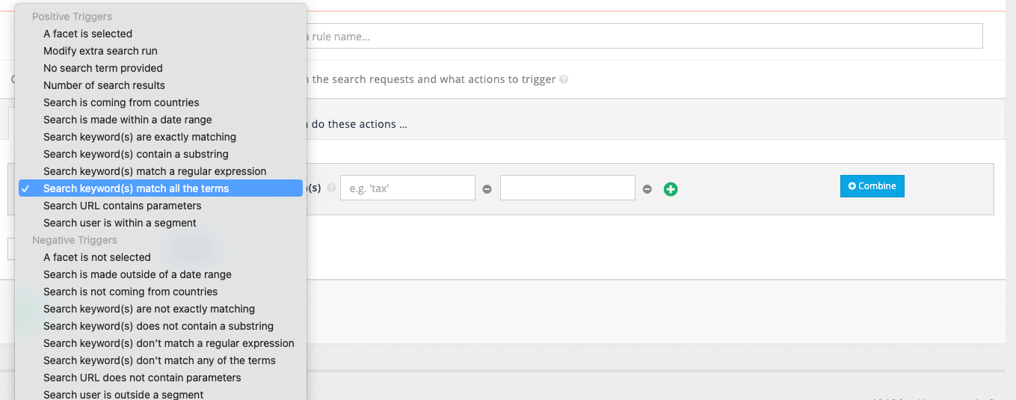Click checked 'Search keyword(s) match all the terms'

pos(161,188)
